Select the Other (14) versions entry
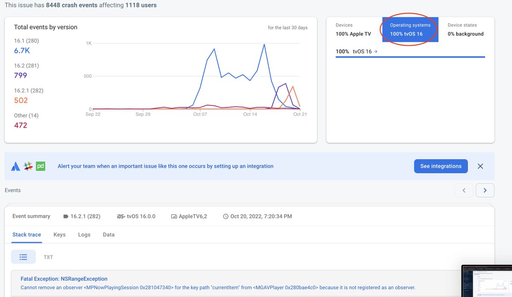512x297 pixels. [x=26, y=115]
